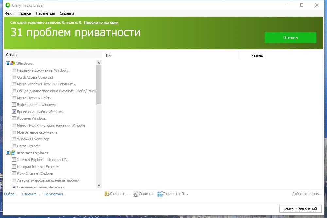The width and height of the screenshot is (327, 218).
Task: Click the По умолчан... defaults link
Action: pyautogui.click(x=55, y=194)
